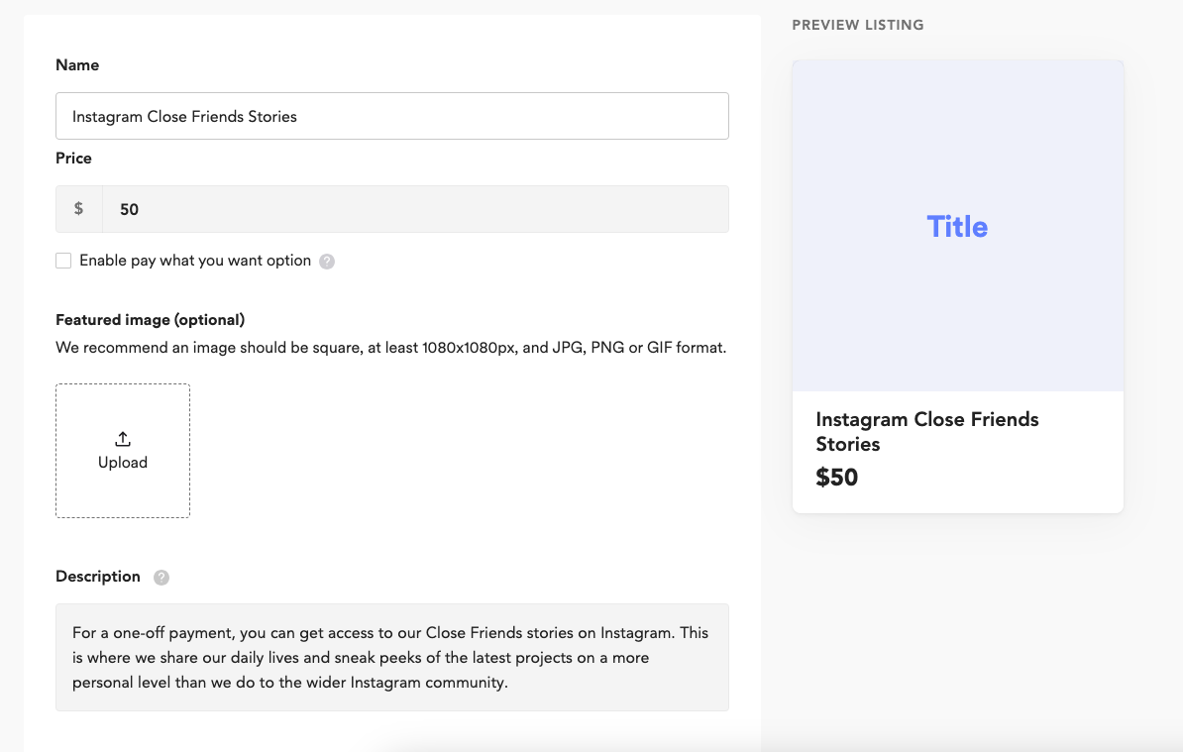Image resolution: width=1183 pixels, height=752 pixels.
Task: Click the Name input field
Action: (x=391, y=116)
